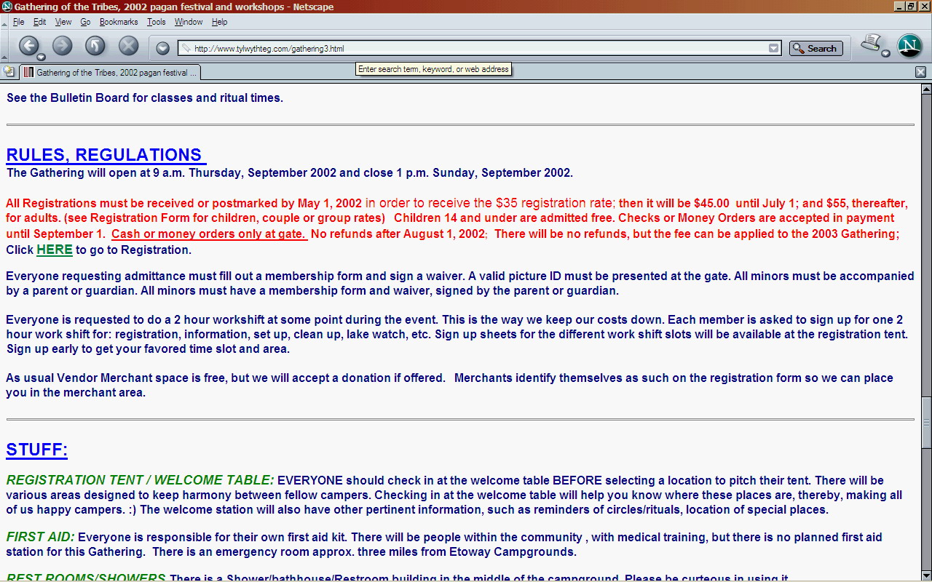Click the page icon beside the URL

(x=186, y=49)
